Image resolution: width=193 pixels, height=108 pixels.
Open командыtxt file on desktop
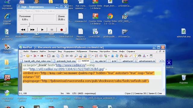click(81, 18)
